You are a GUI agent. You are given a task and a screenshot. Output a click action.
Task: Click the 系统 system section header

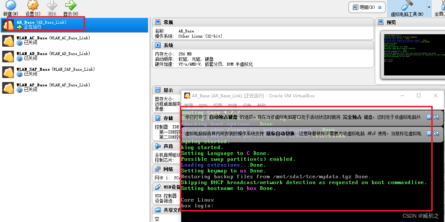pyautogui.click(x=168, y=45)
